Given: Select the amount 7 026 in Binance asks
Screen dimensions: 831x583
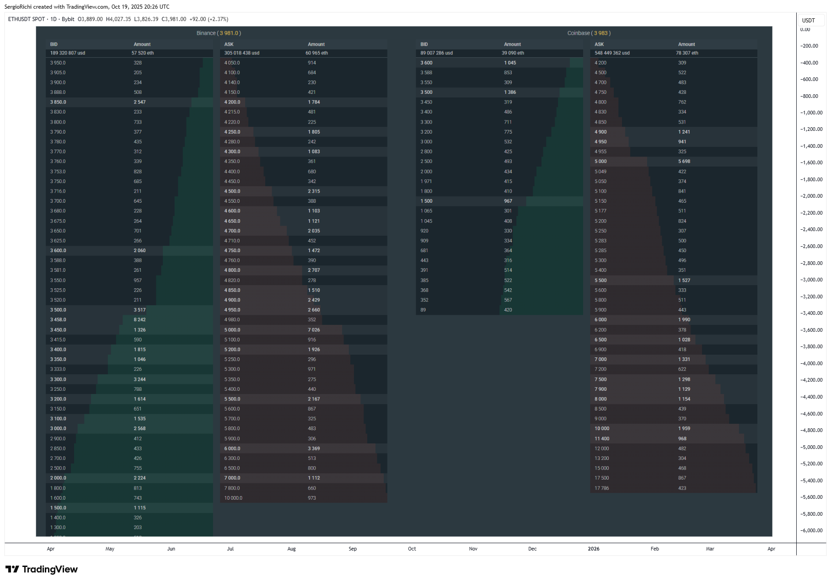Looking at the screenshot, I should (x=314, y=330).
